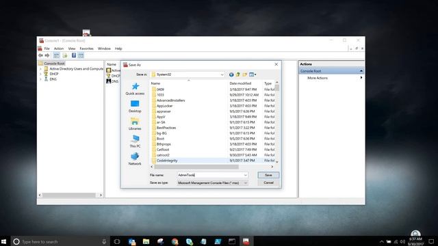
Task: Open the Help menu
Action: point(118,49)
